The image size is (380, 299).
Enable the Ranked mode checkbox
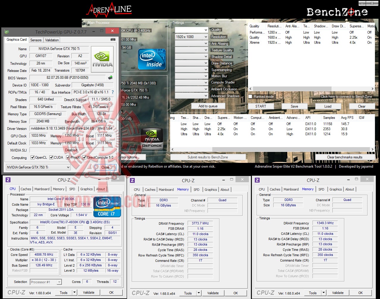pos(250,97)
